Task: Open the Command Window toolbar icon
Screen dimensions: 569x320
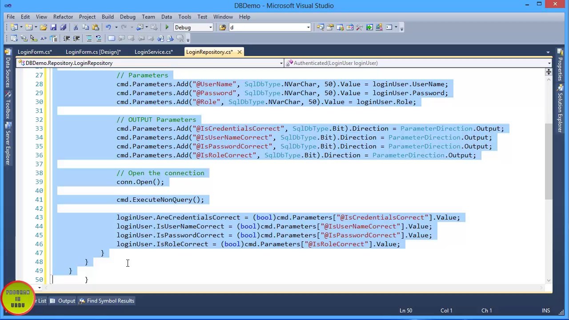Action: 389,27
